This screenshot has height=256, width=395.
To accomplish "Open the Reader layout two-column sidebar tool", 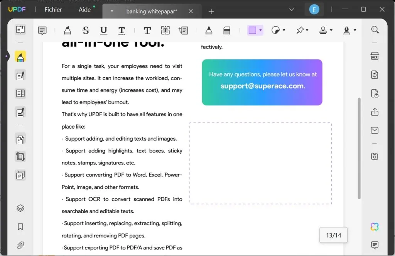I will (x=20, y=93).
